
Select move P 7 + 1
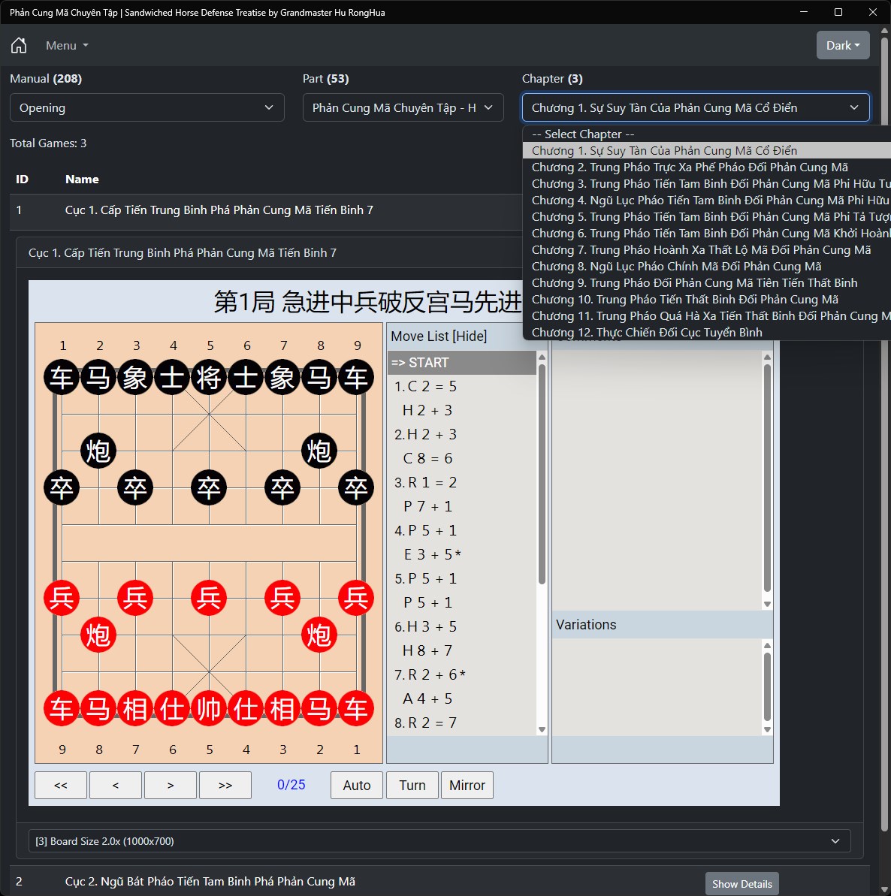click(x=462, y=507)
